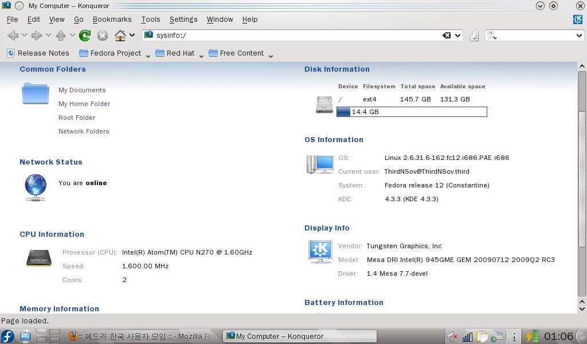Expand the Home button dropdown arrow
The height and width of the screenshot is (344, 587).
[132, 35]
